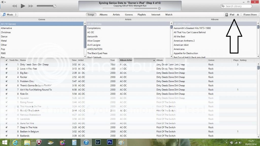Switch to the Artists tab
Image resolution: width=260 pixels, height=146 pixels.
coord(116,15)
